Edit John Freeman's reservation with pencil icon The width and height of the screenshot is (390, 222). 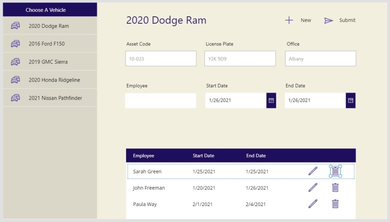click(313, 188)
